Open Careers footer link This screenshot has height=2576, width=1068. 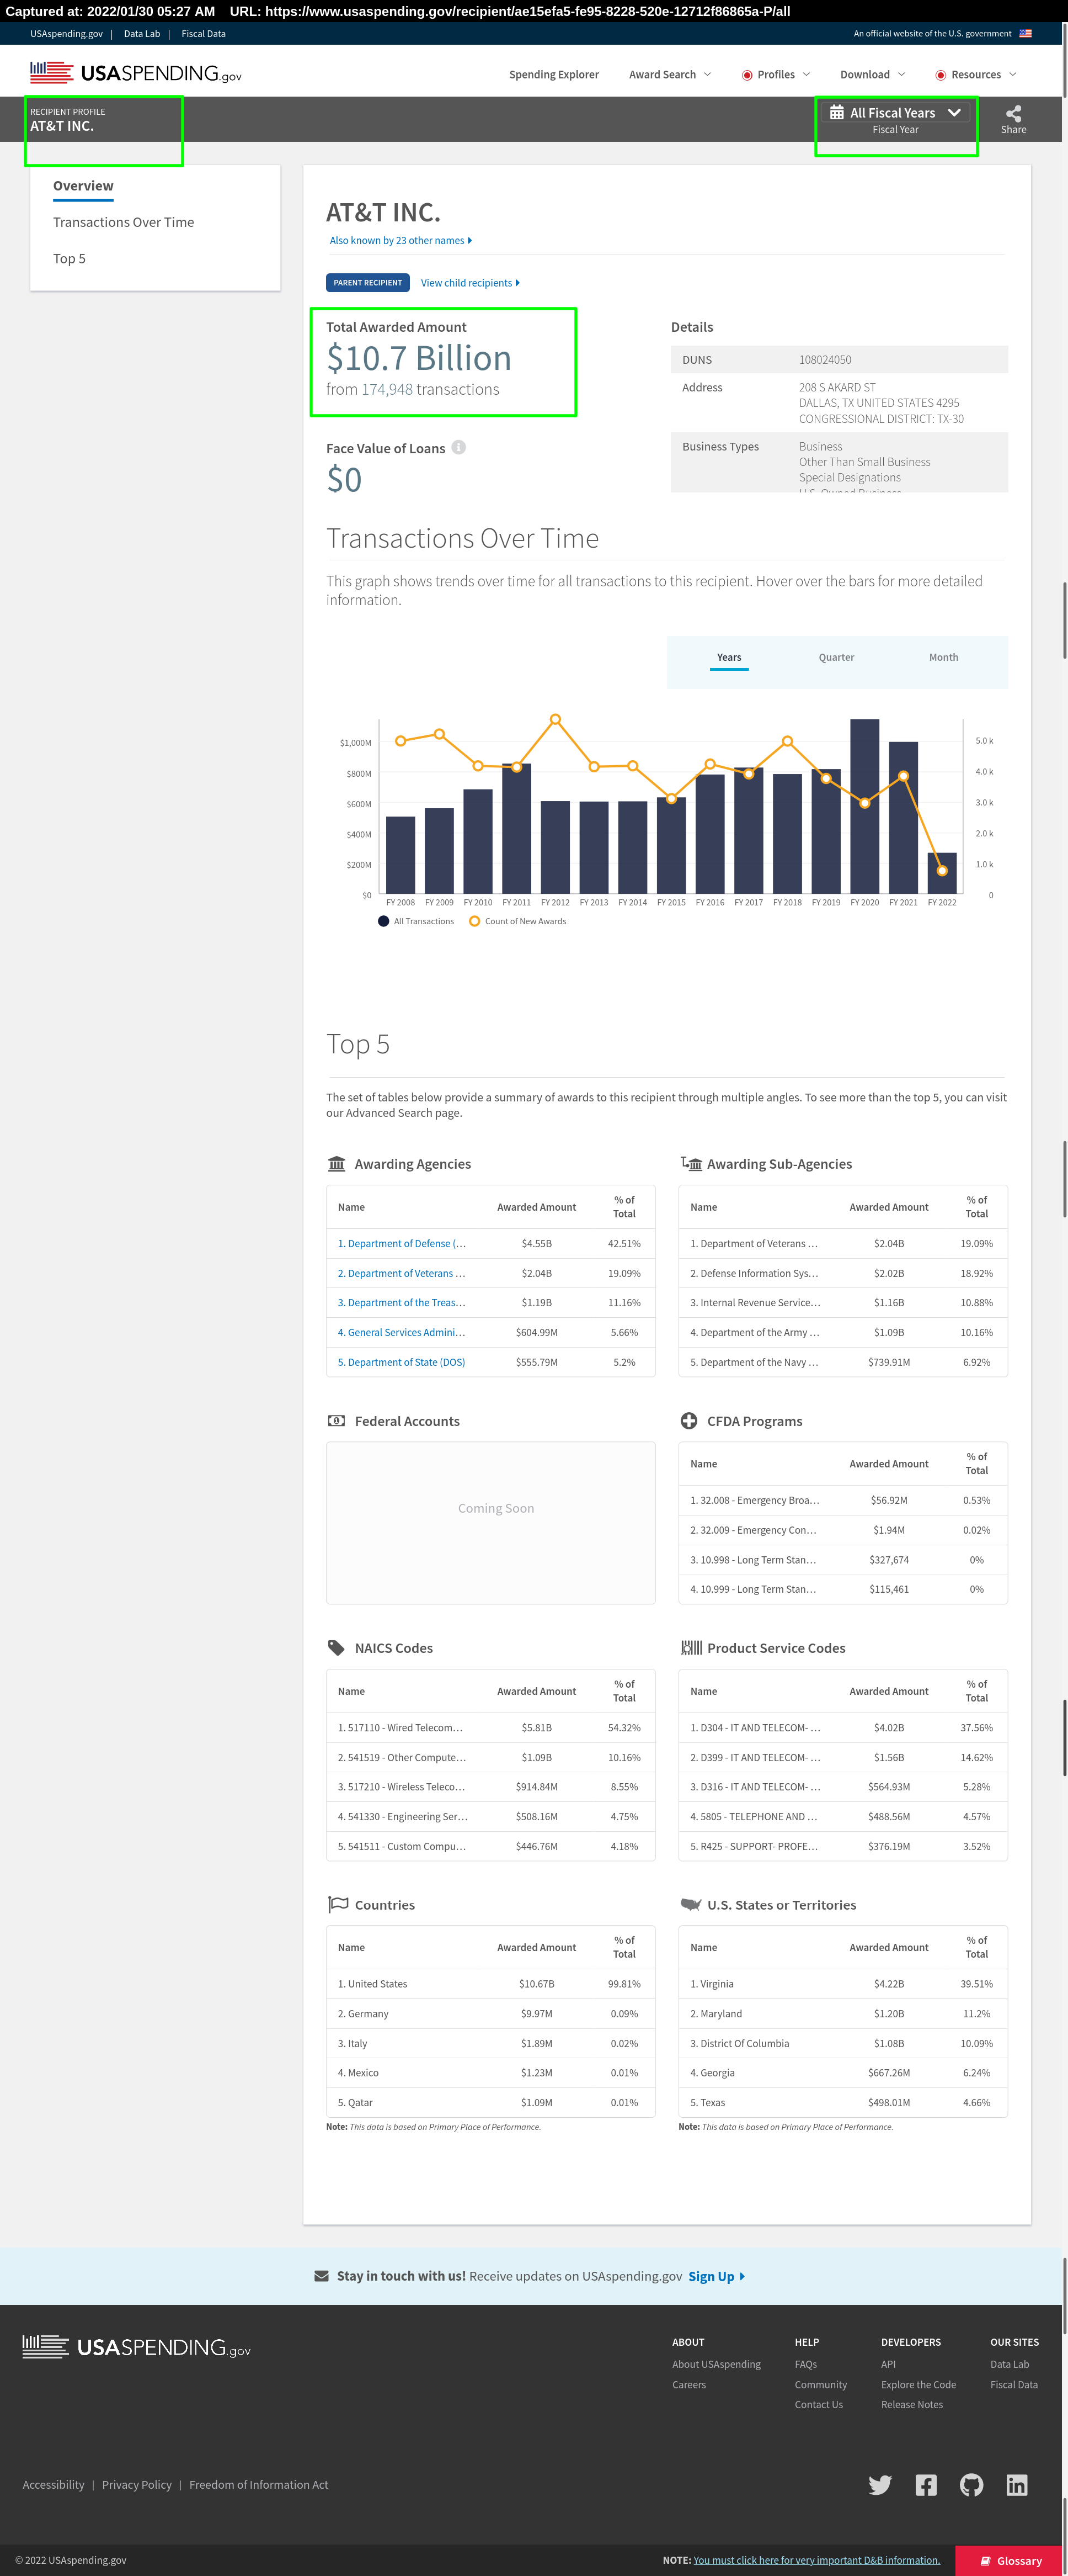(690, 2385)
